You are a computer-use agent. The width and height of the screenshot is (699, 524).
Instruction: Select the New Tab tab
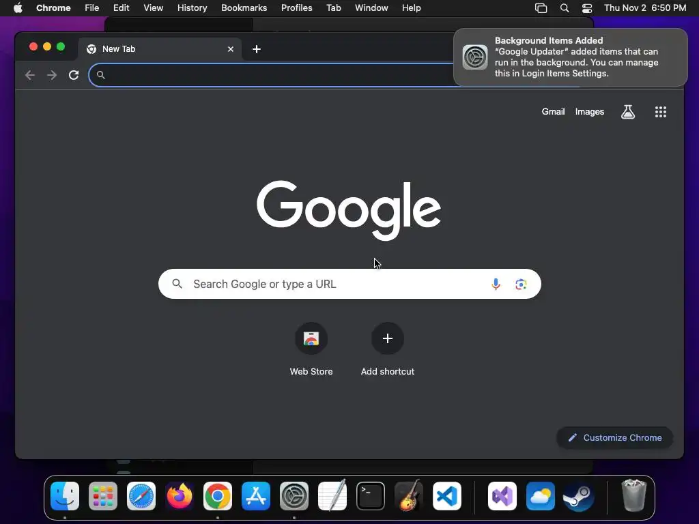click(x=160, y=49)
